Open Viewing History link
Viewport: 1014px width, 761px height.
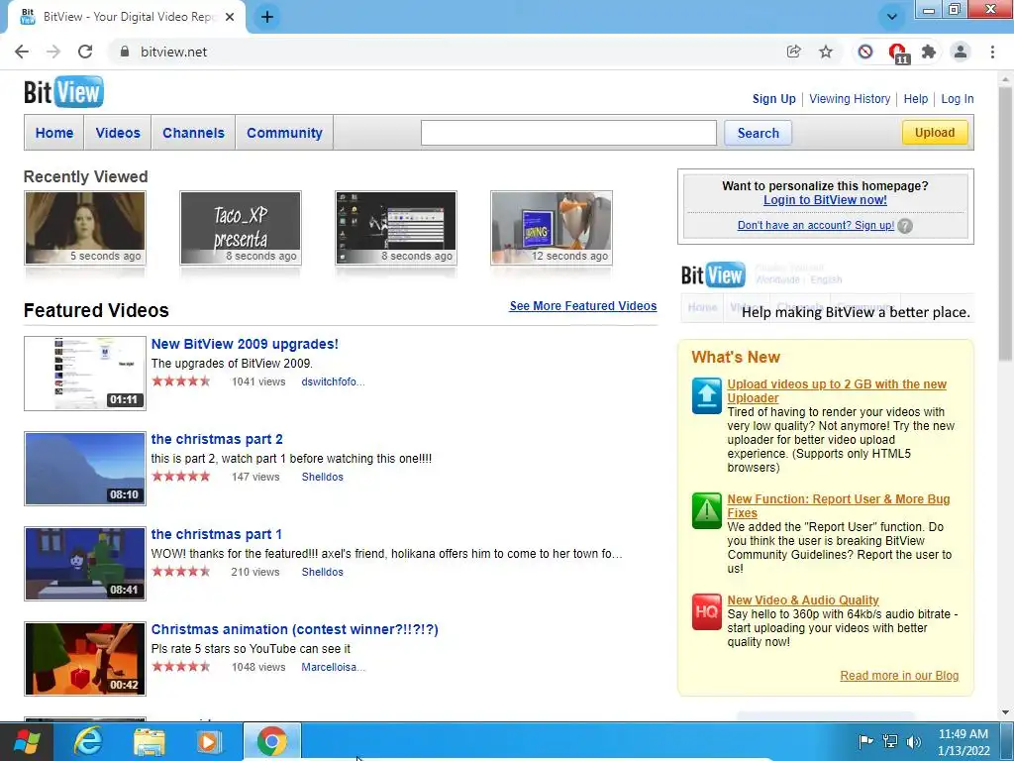click(x=850, y=99)
